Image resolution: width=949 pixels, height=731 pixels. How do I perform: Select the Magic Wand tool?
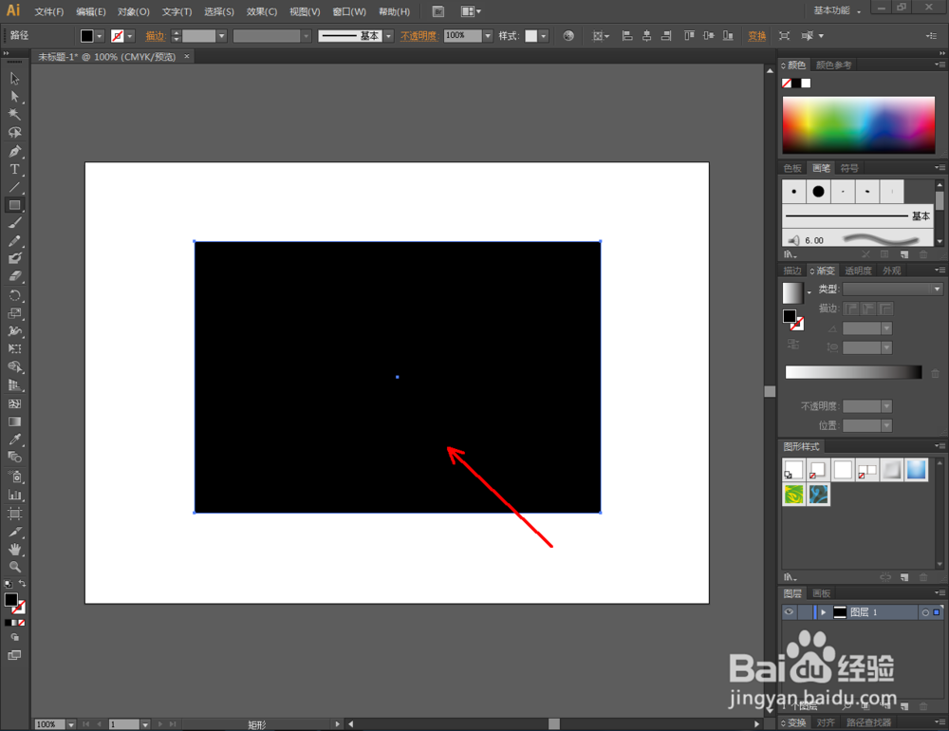click(x=14, y=115)
